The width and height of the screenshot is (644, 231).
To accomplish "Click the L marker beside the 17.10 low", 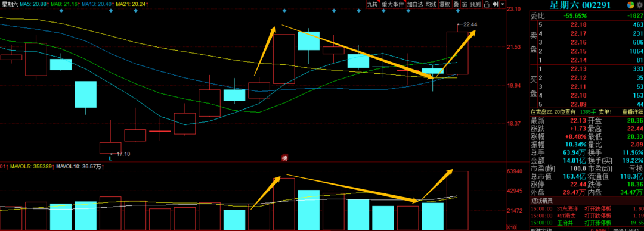I will click(110, 158).
